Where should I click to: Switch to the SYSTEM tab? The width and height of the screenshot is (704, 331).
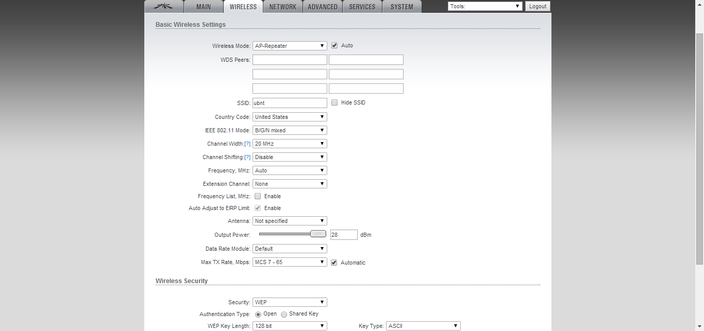click(402, 7)
